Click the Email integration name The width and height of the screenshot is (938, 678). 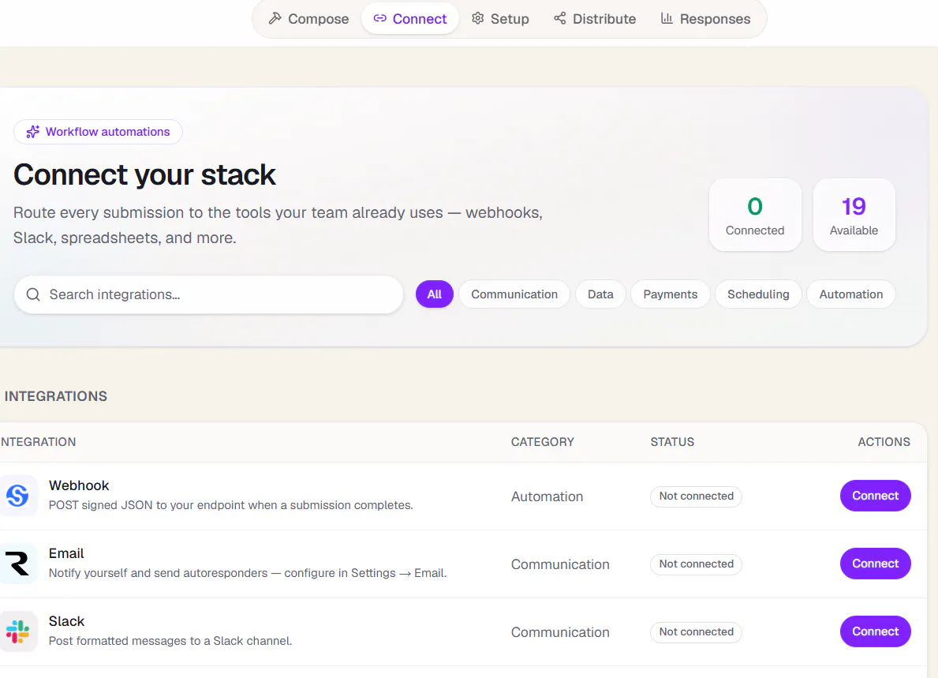point(66,553)
